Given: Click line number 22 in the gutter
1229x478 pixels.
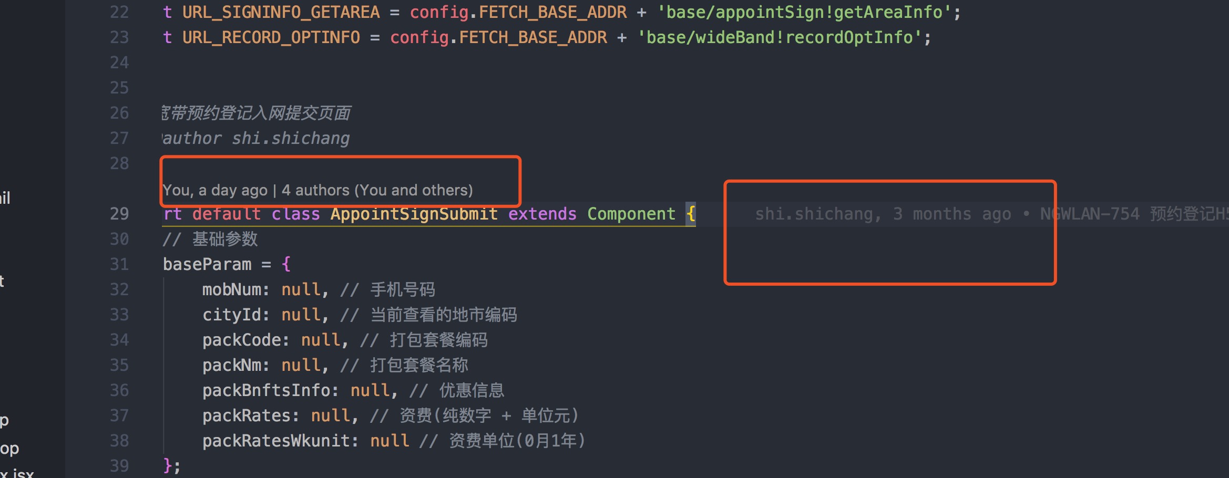Looking at the screenshot, I should 119,12.
